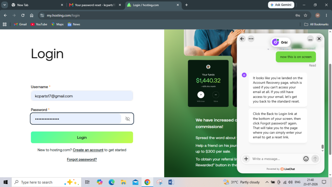This screenshot has width=332, height=187.
Task: Open emoji picker in chat
Action: [x=306, y=158]
